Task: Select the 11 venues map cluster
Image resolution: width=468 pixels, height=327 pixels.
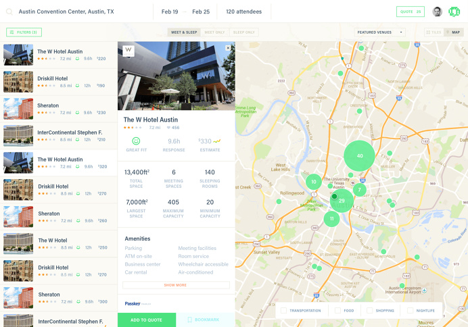Action: (x=331, y=218)
